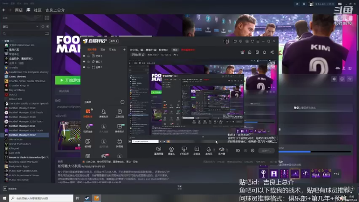
Task: Open the Windows Start menu
Action: click(4, 198)
